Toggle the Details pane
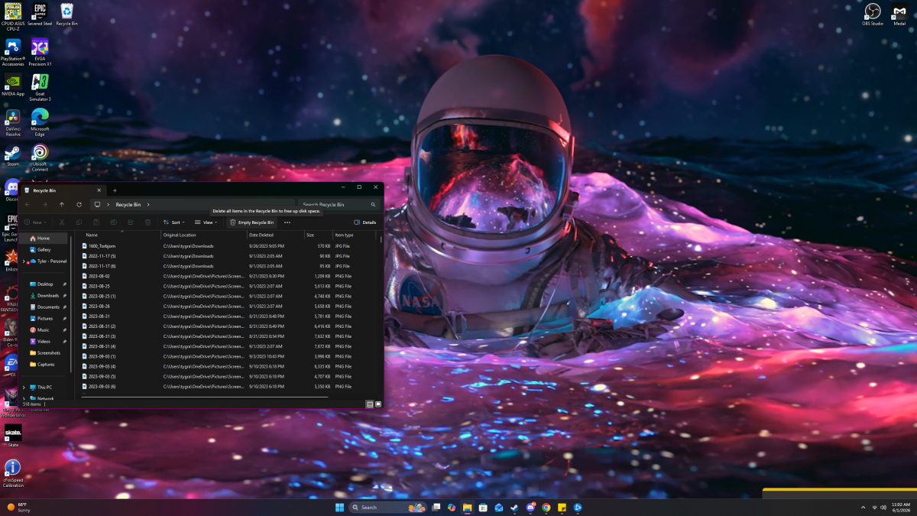This screenshot has width=917, height=516. (365, 222)
